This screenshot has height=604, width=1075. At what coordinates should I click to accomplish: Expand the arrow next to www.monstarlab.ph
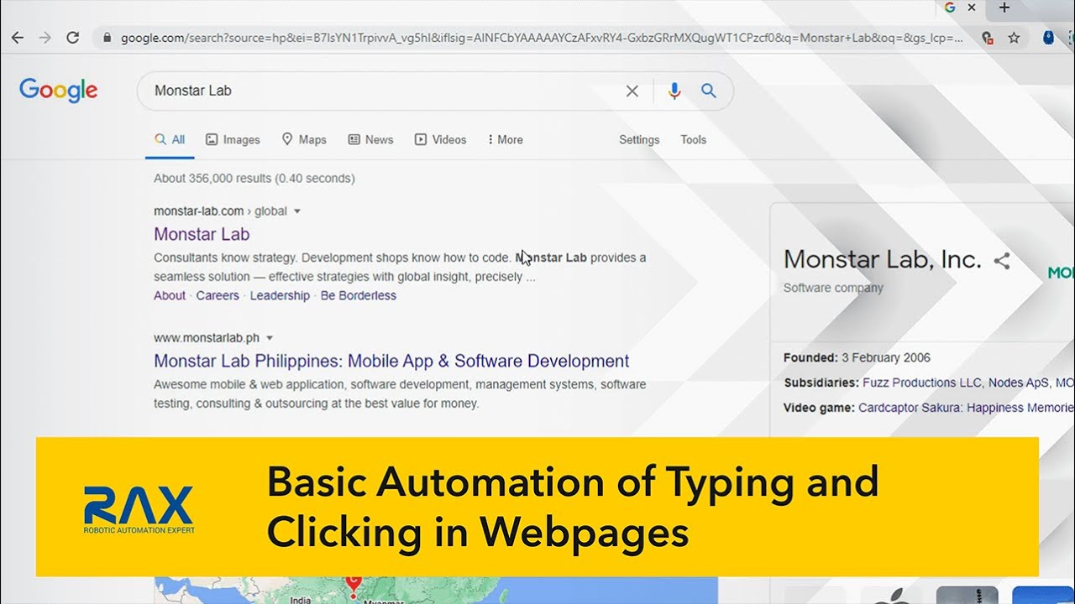[x=270, y=338]
